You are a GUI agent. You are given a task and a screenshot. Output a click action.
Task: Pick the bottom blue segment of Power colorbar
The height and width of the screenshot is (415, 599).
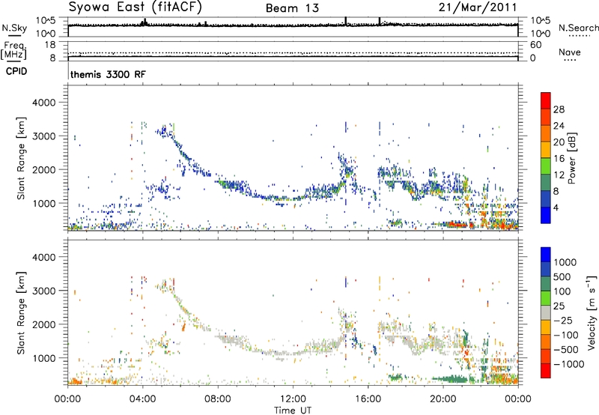546,215
